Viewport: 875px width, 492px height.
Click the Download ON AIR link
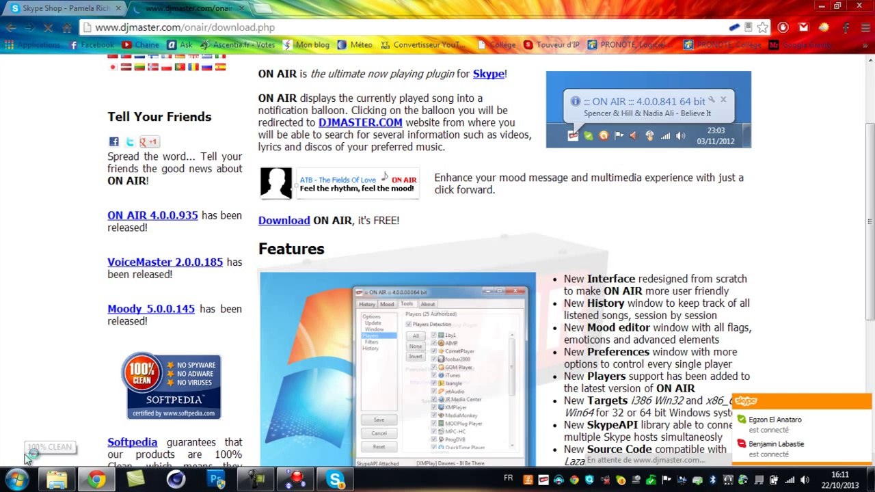284,221
